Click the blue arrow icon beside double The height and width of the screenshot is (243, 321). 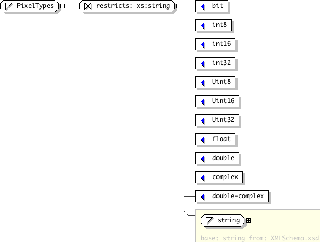click(x=203, y=159)
